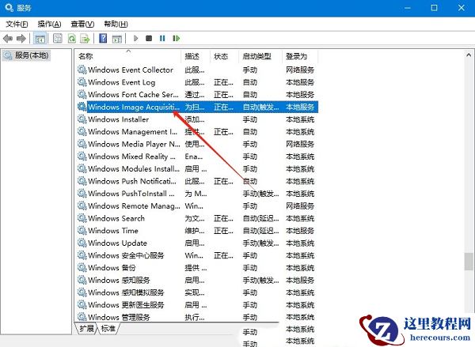The width and height of the screenshot is (475, 347).
Task: Toggle the console tree pane icon
Action: coord(40,39)
